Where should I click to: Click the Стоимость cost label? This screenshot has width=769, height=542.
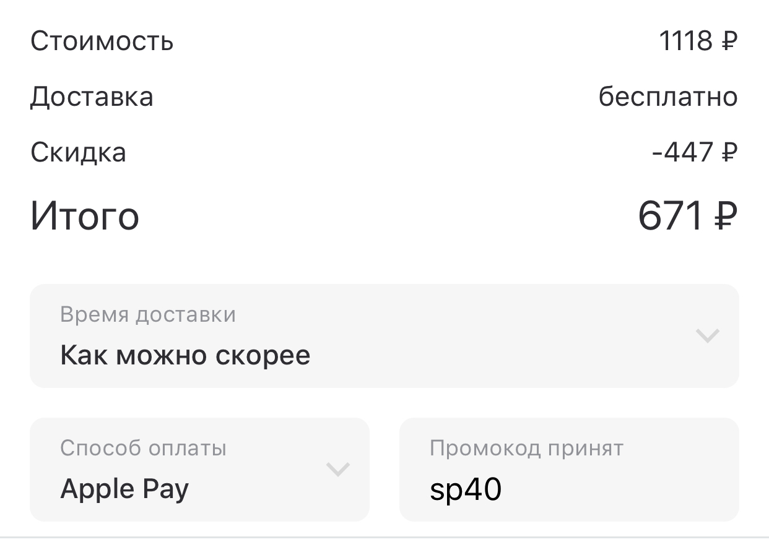pos(102,41)
